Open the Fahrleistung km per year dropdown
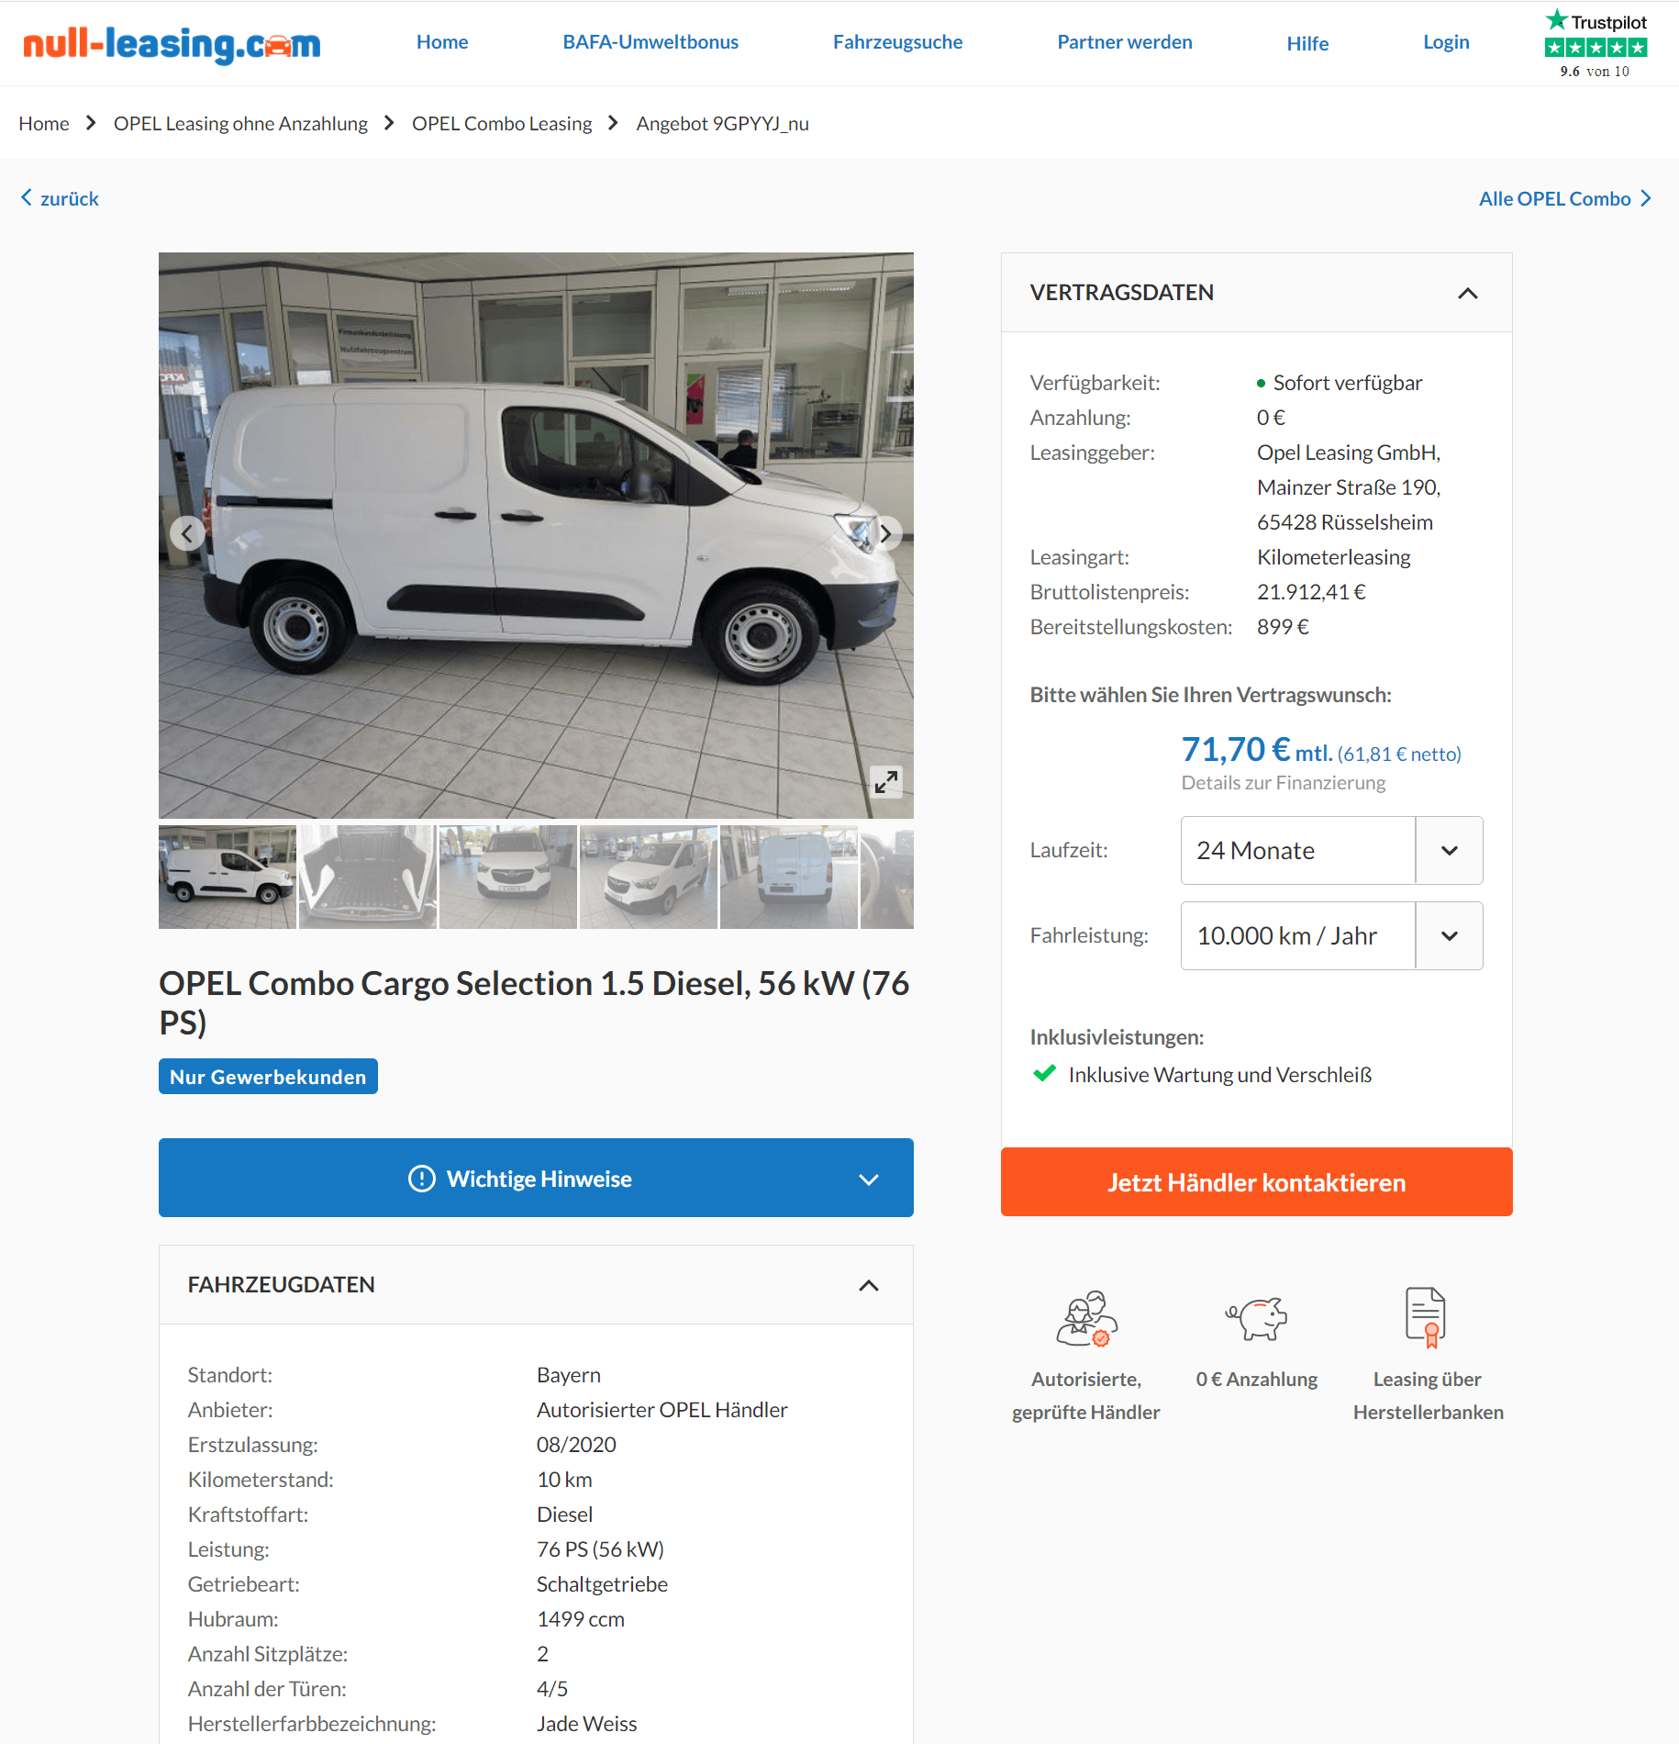Image resolution: width=1679 pixels, height=1744 pixels. [x=1331, y=936]
